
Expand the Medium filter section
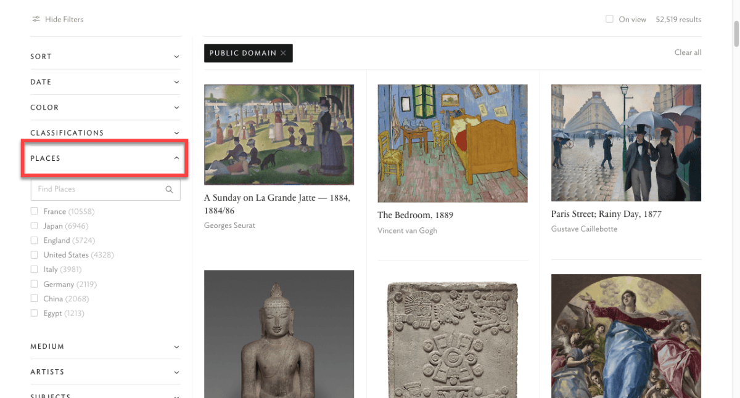[105, 346]
